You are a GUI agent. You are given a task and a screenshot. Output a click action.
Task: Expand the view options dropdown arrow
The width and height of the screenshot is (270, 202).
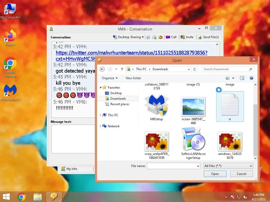(x=233, y=78)
